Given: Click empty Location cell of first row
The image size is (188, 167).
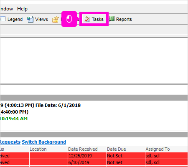Looking at the screenshot, I should [48, 156].
